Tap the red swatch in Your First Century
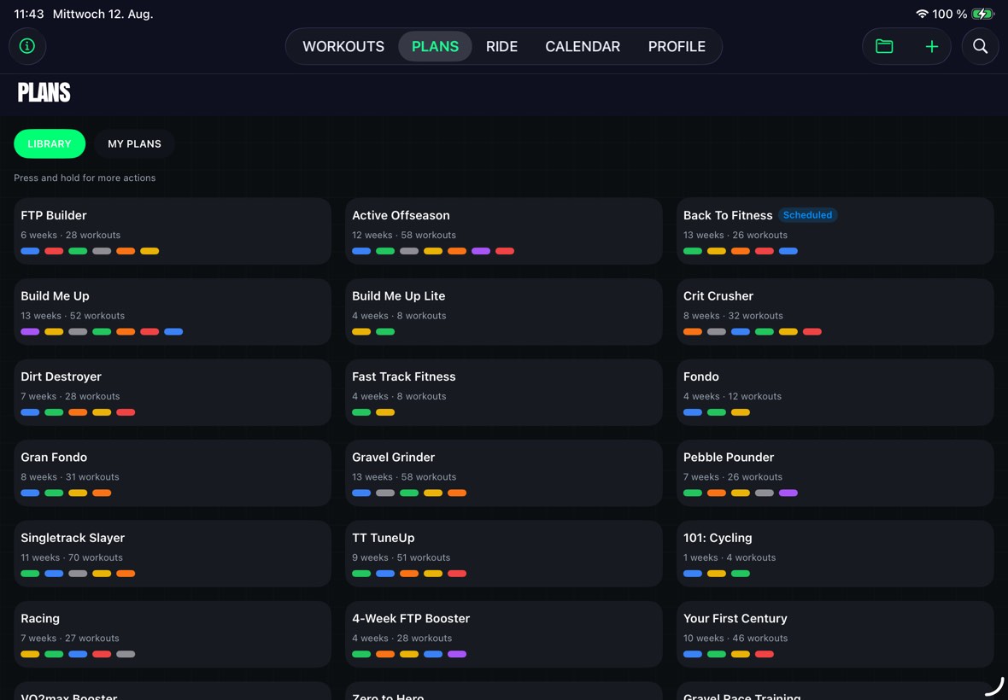Viewport: 1008px width, 700px height. 765,655
